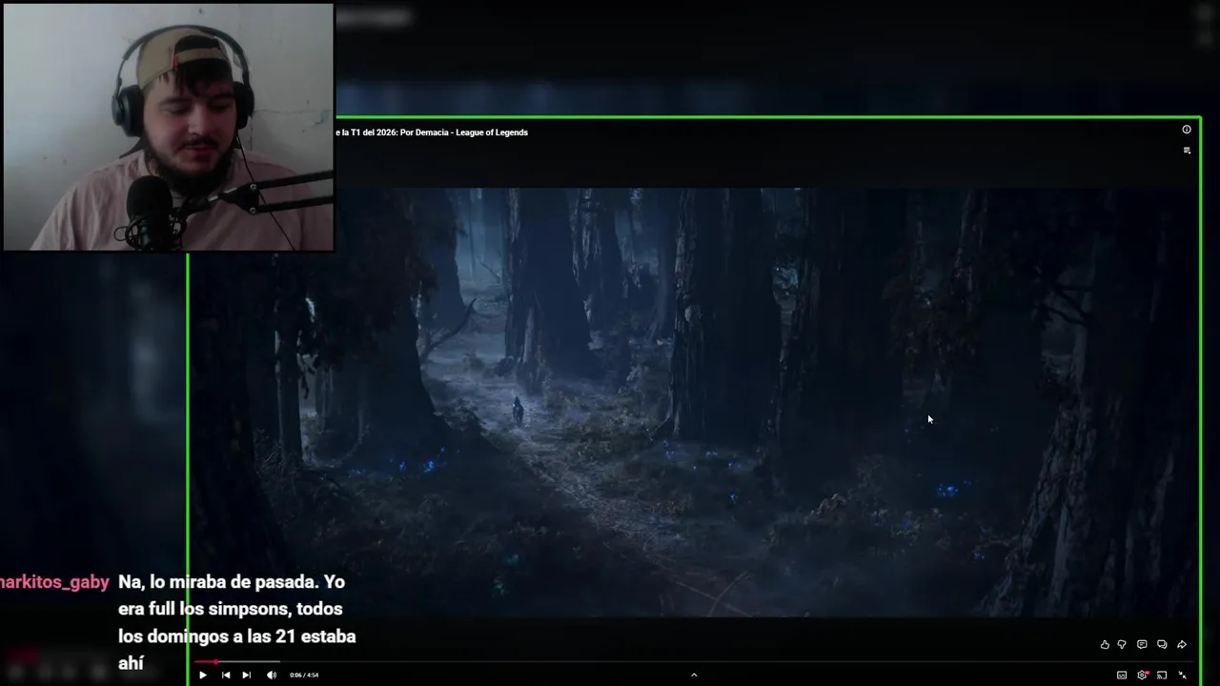The width and height of the screenshot is (1220, 686).
Task: Seek along the video progress bar
Action: [694, 661]
